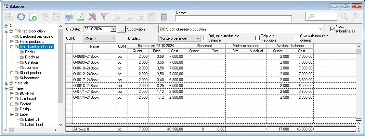Click the blue Refresh icon
Viewport: 365px width, 136px height.
coord(21,17)
